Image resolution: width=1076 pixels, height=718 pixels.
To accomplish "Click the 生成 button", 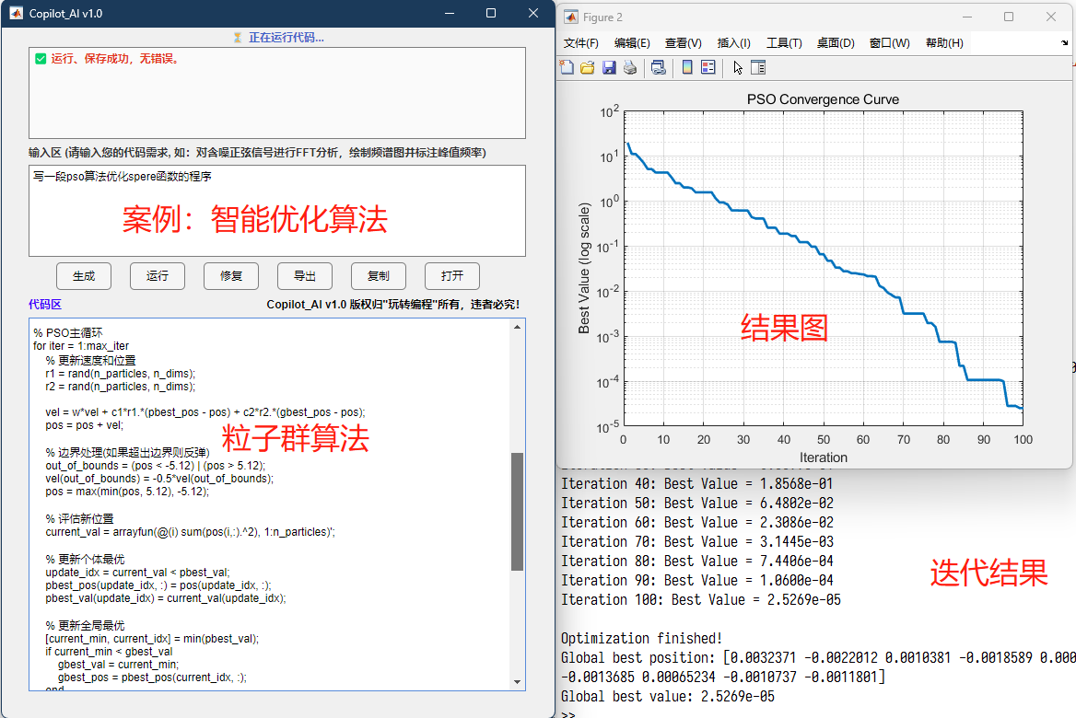I will (84, 276).
